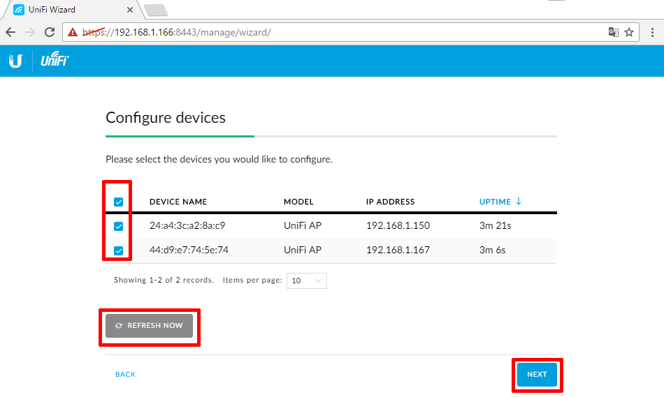
Task: Click the UniFi logo in header
Action: tap(55, 59)
